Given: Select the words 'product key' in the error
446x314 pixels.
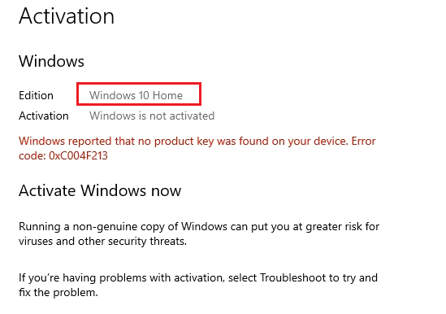Looking at the screenshot, I should click(x=184, y=142).
